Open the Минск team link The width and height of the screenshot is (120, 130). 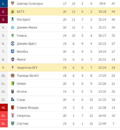click(x=21, y=60)
